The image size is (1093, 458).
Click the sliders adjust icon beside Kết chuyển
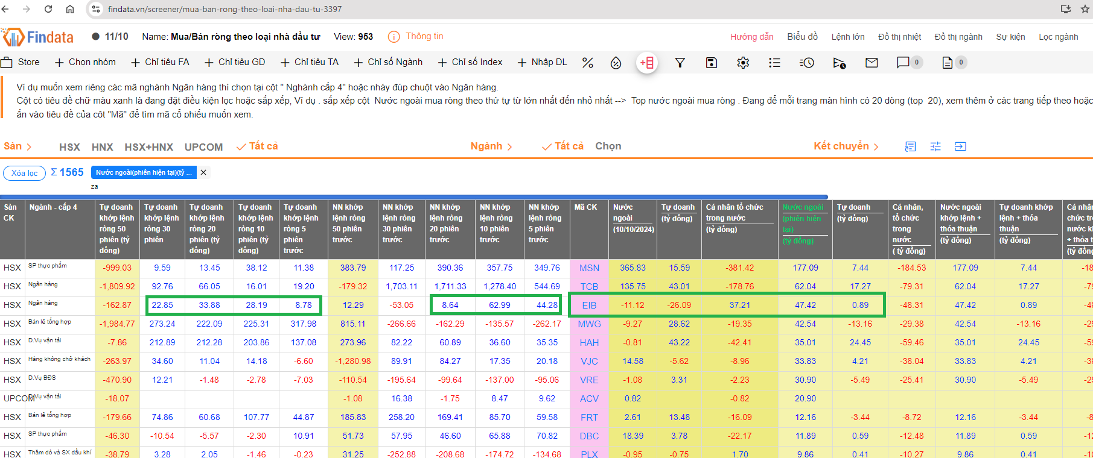point(935,146)
